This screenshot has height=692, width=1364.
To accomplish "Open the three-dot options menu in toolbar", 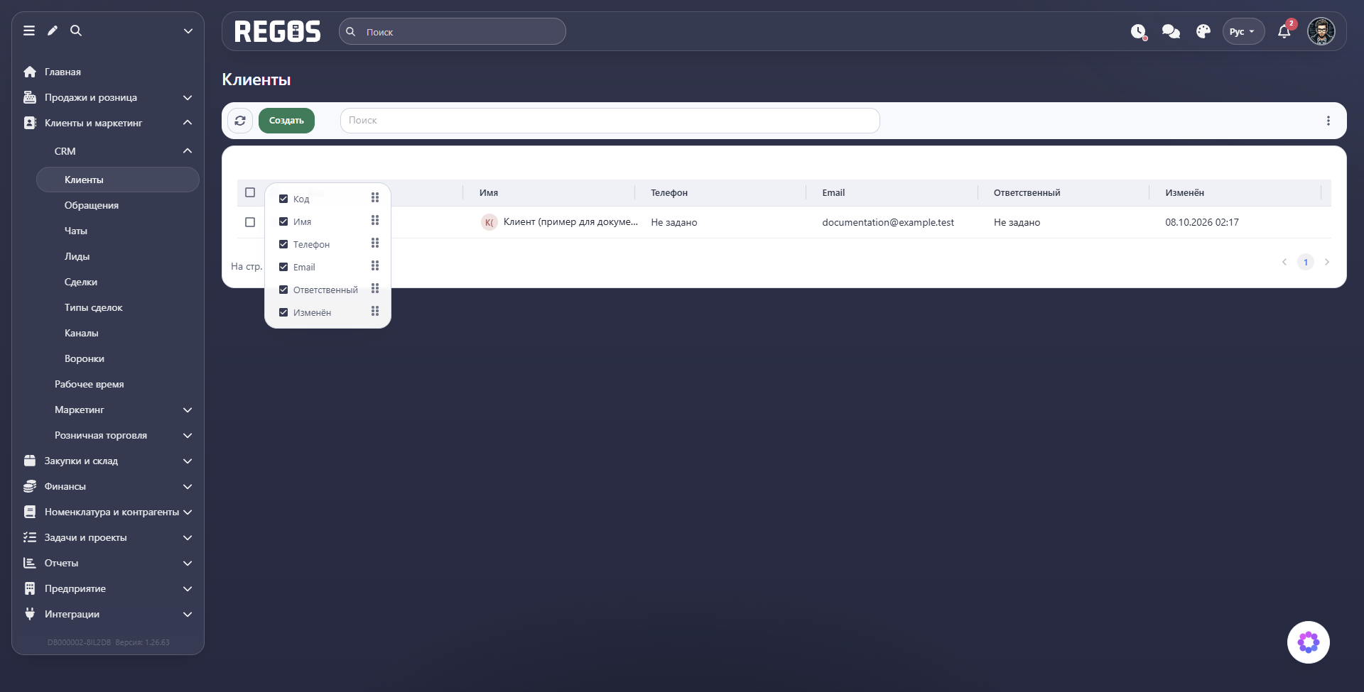I will click(1328, 121).
